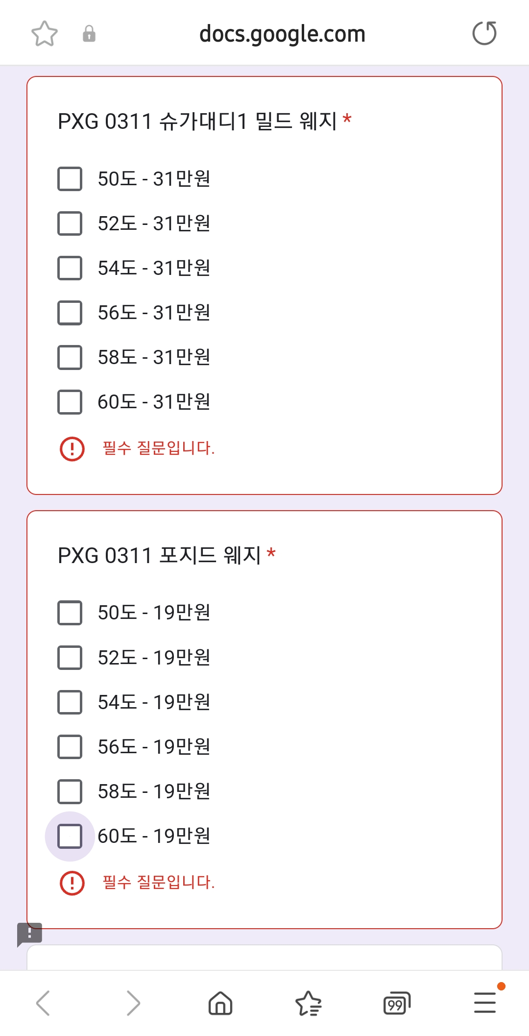Tap the report feedback icon

coord(29,934)
